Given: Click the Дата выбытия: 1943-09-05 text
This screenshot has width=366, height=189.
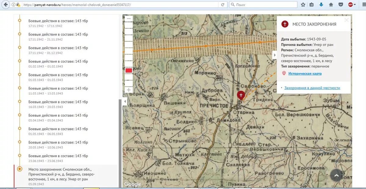Looking at the screenshot, I should pyautogui.click(x=304, y=39).
